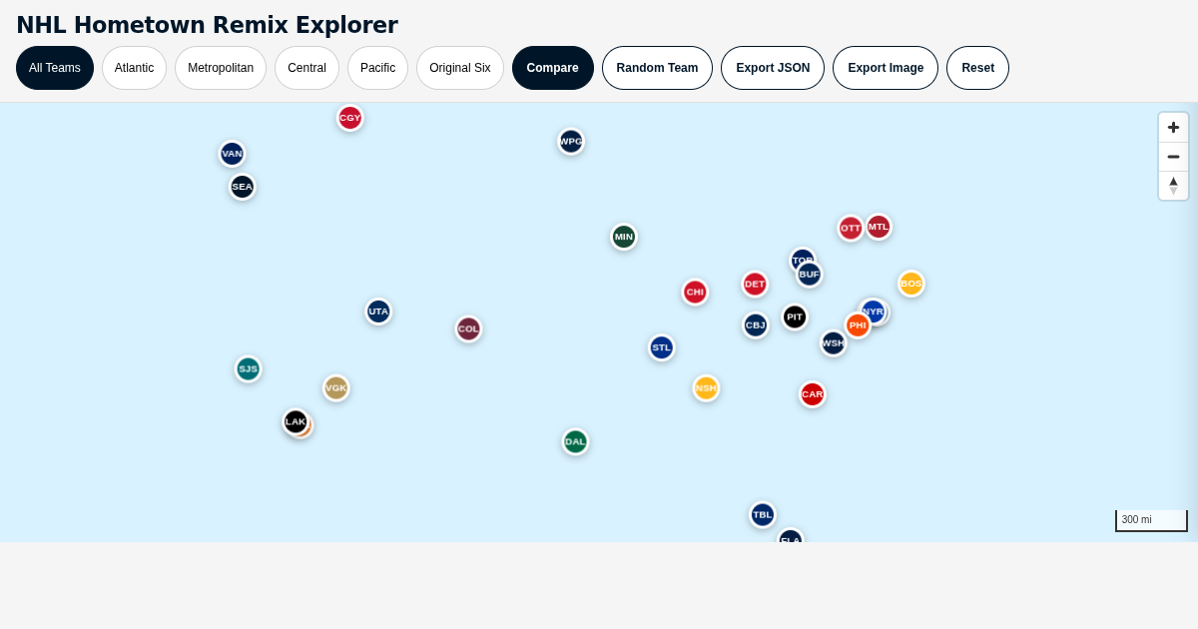Zoom in on the map
Screen dimensions: 1198x629
click(x=1173, y=128)
